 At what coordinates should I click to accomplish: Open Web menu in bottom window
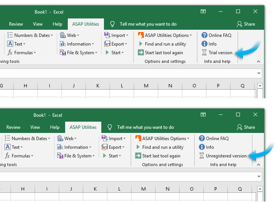click(67, 138)
